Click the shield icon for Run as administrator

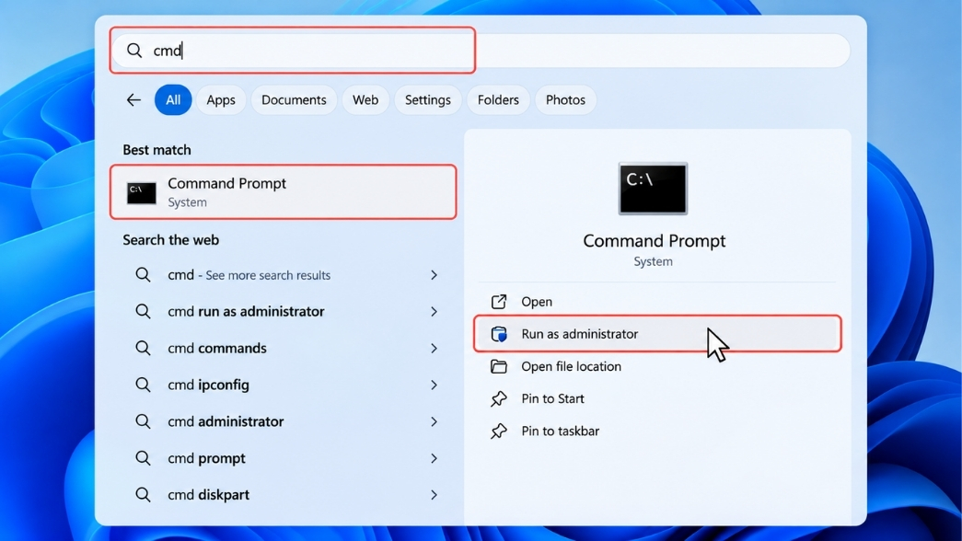pyautogui.click(x=499, y=334)
